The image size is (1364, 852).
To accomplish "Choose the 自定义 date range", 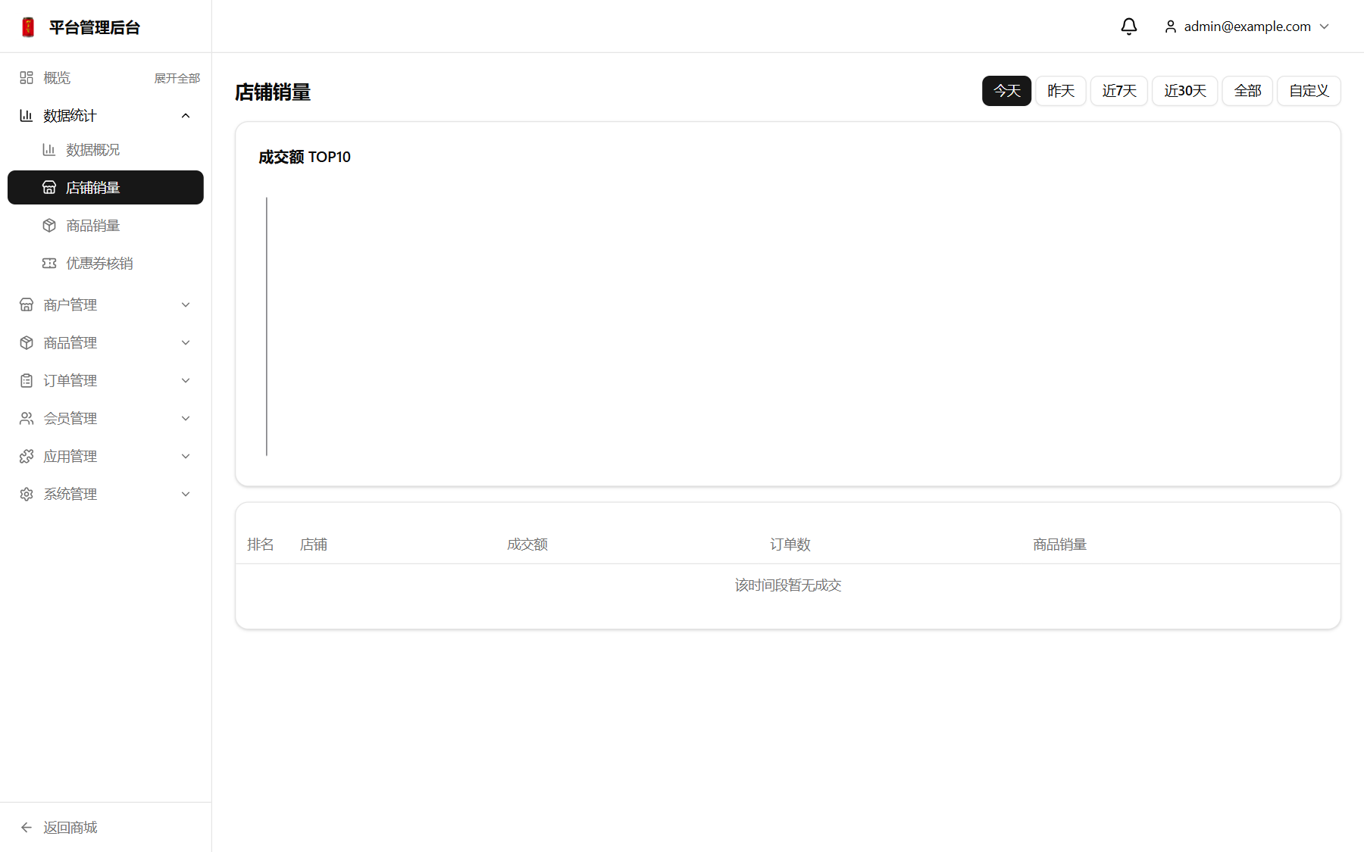I will point(1309,91).
